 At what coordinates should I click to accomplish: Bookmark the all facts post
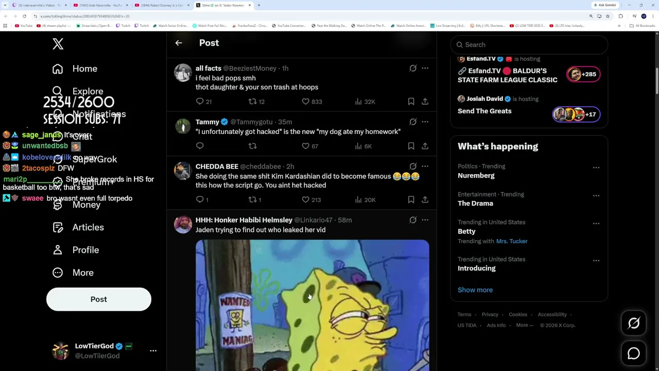click(411, 102)
